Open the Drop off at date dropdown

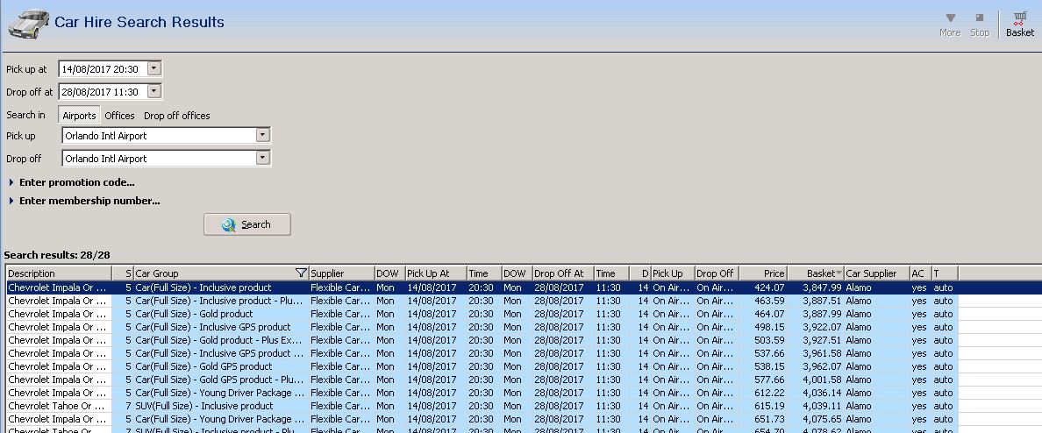click(154, 92)
